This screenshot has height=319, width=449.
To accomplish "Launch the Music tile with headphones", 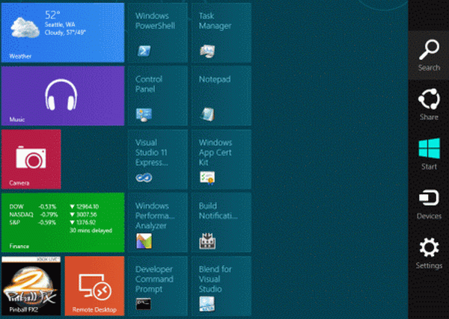I will [x=63, y=96].
